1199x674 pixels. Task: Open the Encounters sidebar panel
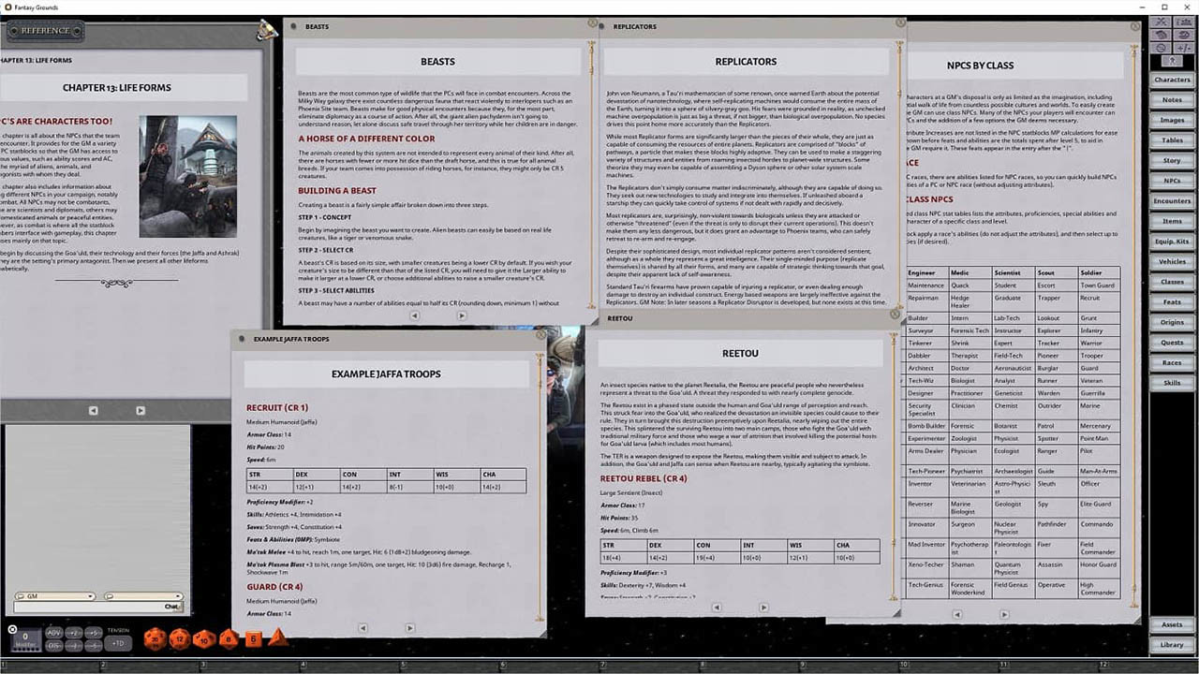[x=1171, y=200]
